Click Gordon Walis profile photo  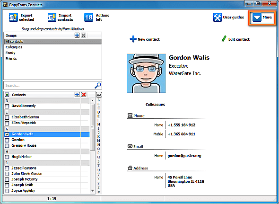click(146, 73)
